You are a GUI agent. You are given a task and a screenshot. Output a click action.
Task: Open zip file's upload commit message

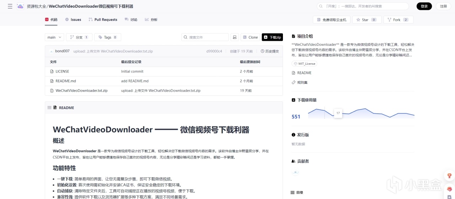161,91
